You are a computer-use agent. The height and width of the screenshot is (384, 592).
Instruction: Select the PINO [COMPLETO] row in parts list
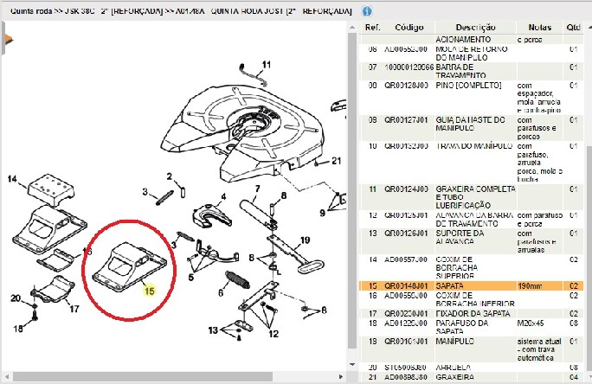click(x=472, y=95)
